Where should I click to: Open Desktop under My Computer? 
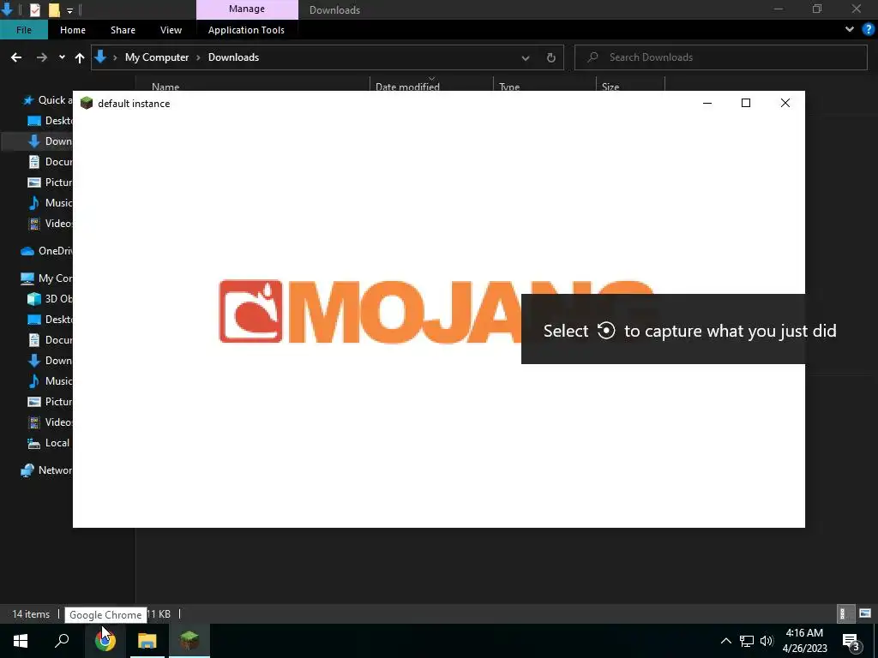(51, 320)
